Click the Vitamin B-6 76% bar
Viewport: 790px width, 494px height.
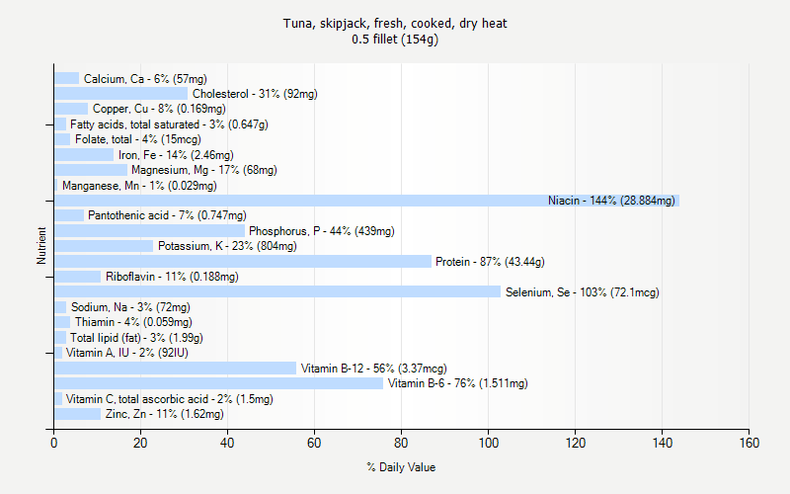coord(217,383)
